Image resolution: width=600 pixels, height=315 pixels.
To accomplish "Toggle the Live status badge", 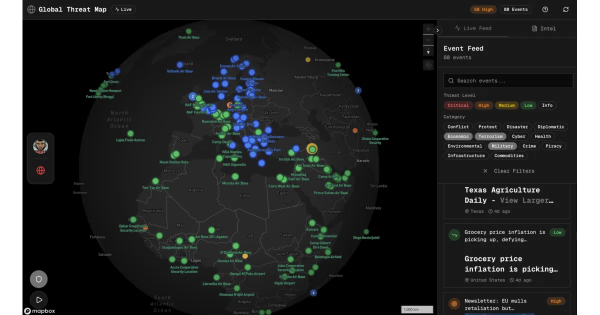I will (123, 9).
